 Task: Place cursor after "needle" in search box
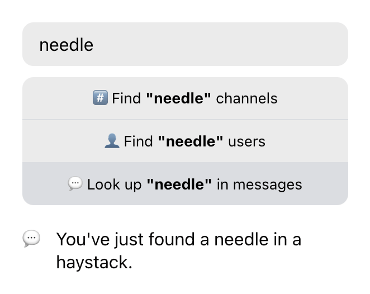[x=94, y=45]
